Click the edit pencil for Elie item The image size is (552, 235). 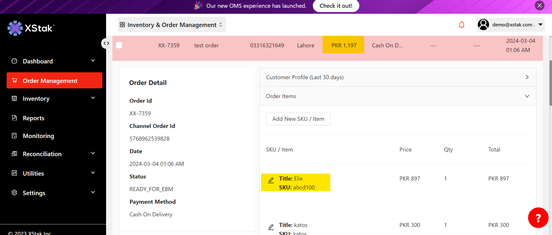[271, 180]
